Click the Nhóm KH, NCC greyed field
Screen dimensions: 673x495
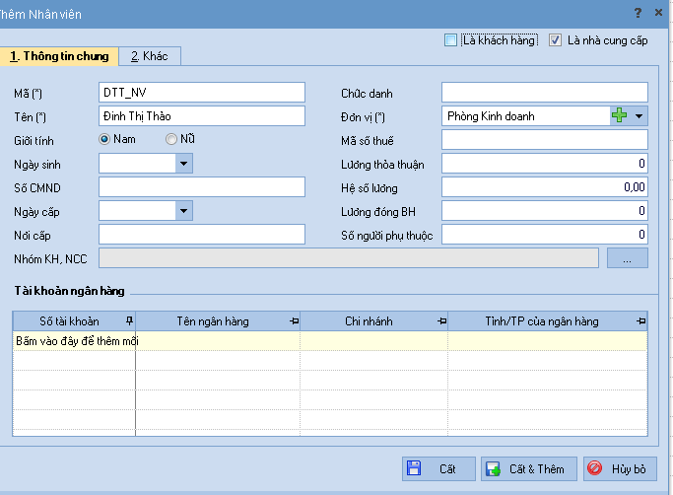[x=349, y=257]
